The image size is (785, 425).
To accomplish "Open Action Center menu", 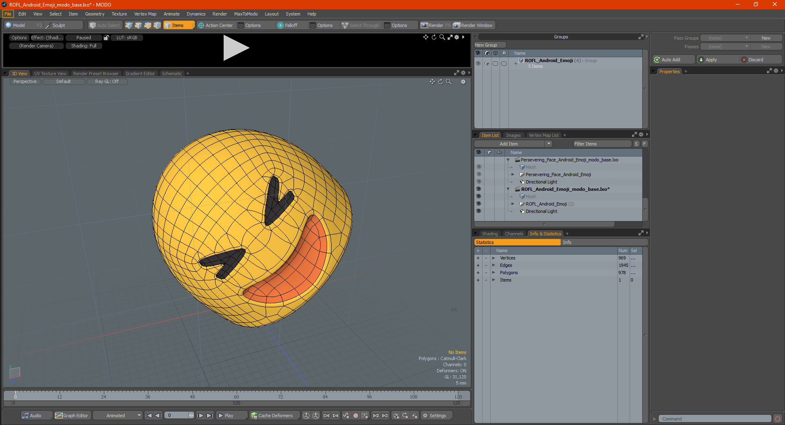I will tap(215, 25).
